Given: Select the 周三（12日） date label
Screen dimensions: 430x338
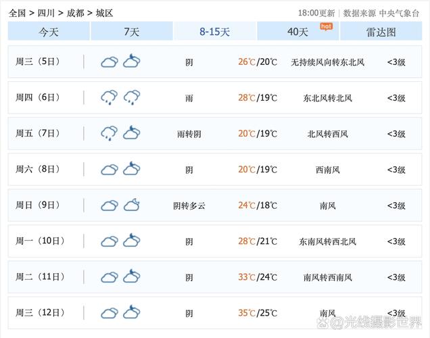Looking at the screenshot, I should (40, 313).
